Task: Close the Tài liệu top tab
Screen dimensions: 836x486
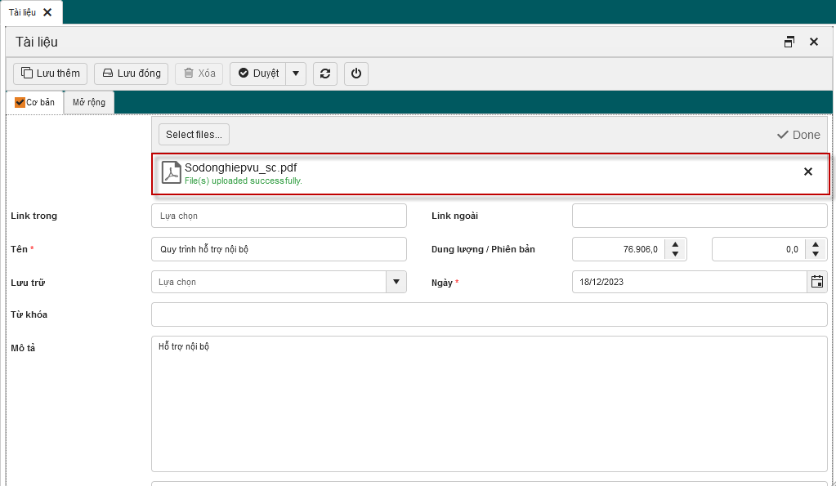Action: coord(47,12)
